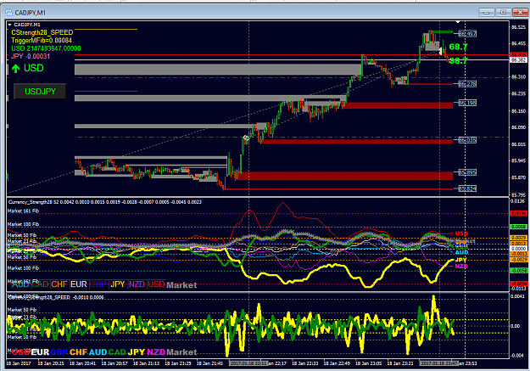Click red 86.405 price marker on price axis
530x371 pixels.
pyautogui.click(x=518, y=54)
